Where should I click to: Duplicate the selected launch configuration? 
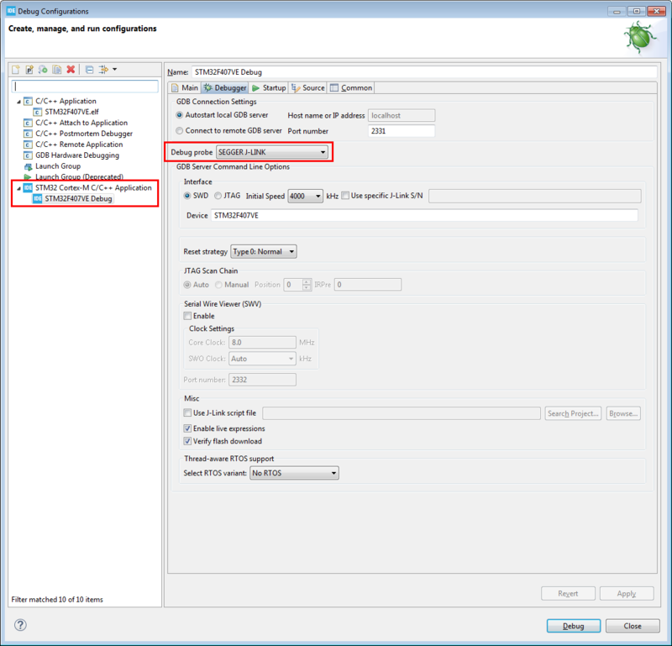[x=57, y=70]
